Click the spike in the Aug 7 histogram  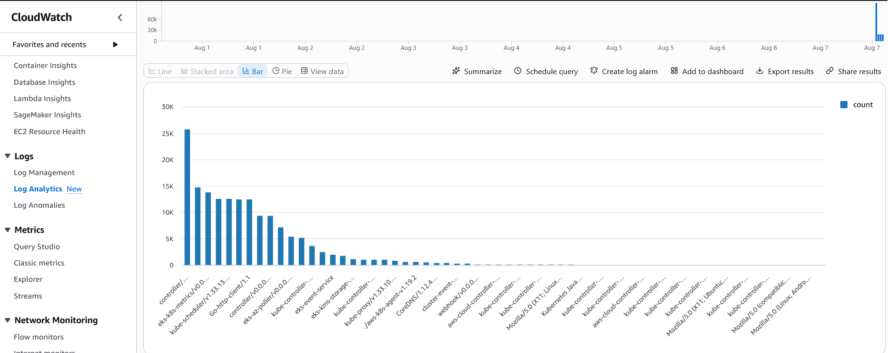pyautogui.click(x=876, y=22)
